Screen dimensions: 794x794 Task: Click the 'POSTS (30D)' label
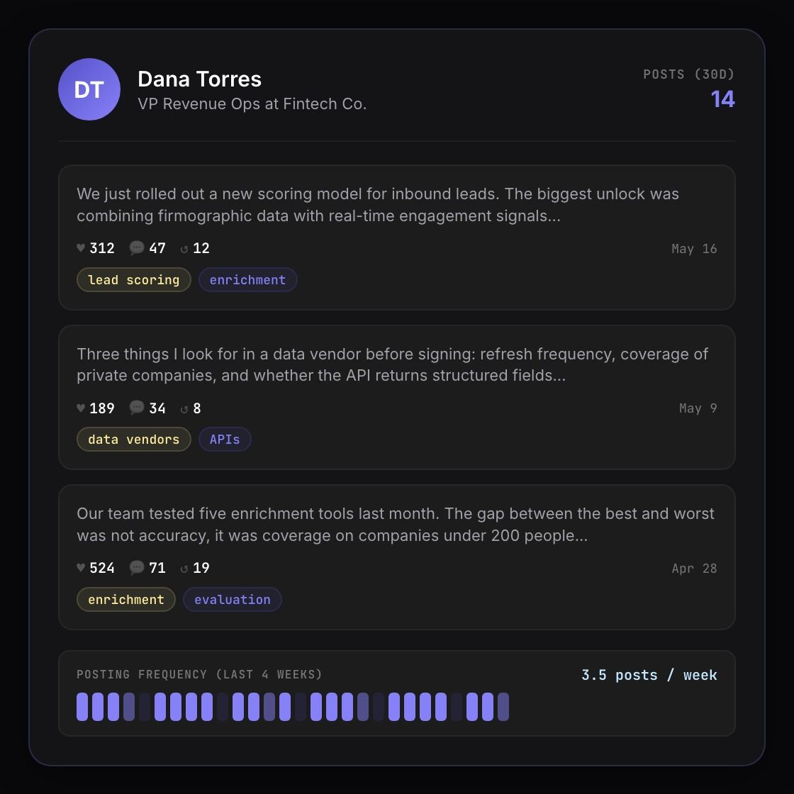click(x=688, y=74)
